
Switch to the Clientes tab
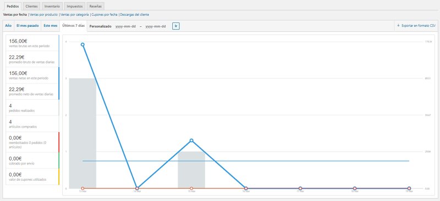tap(31, 6)
